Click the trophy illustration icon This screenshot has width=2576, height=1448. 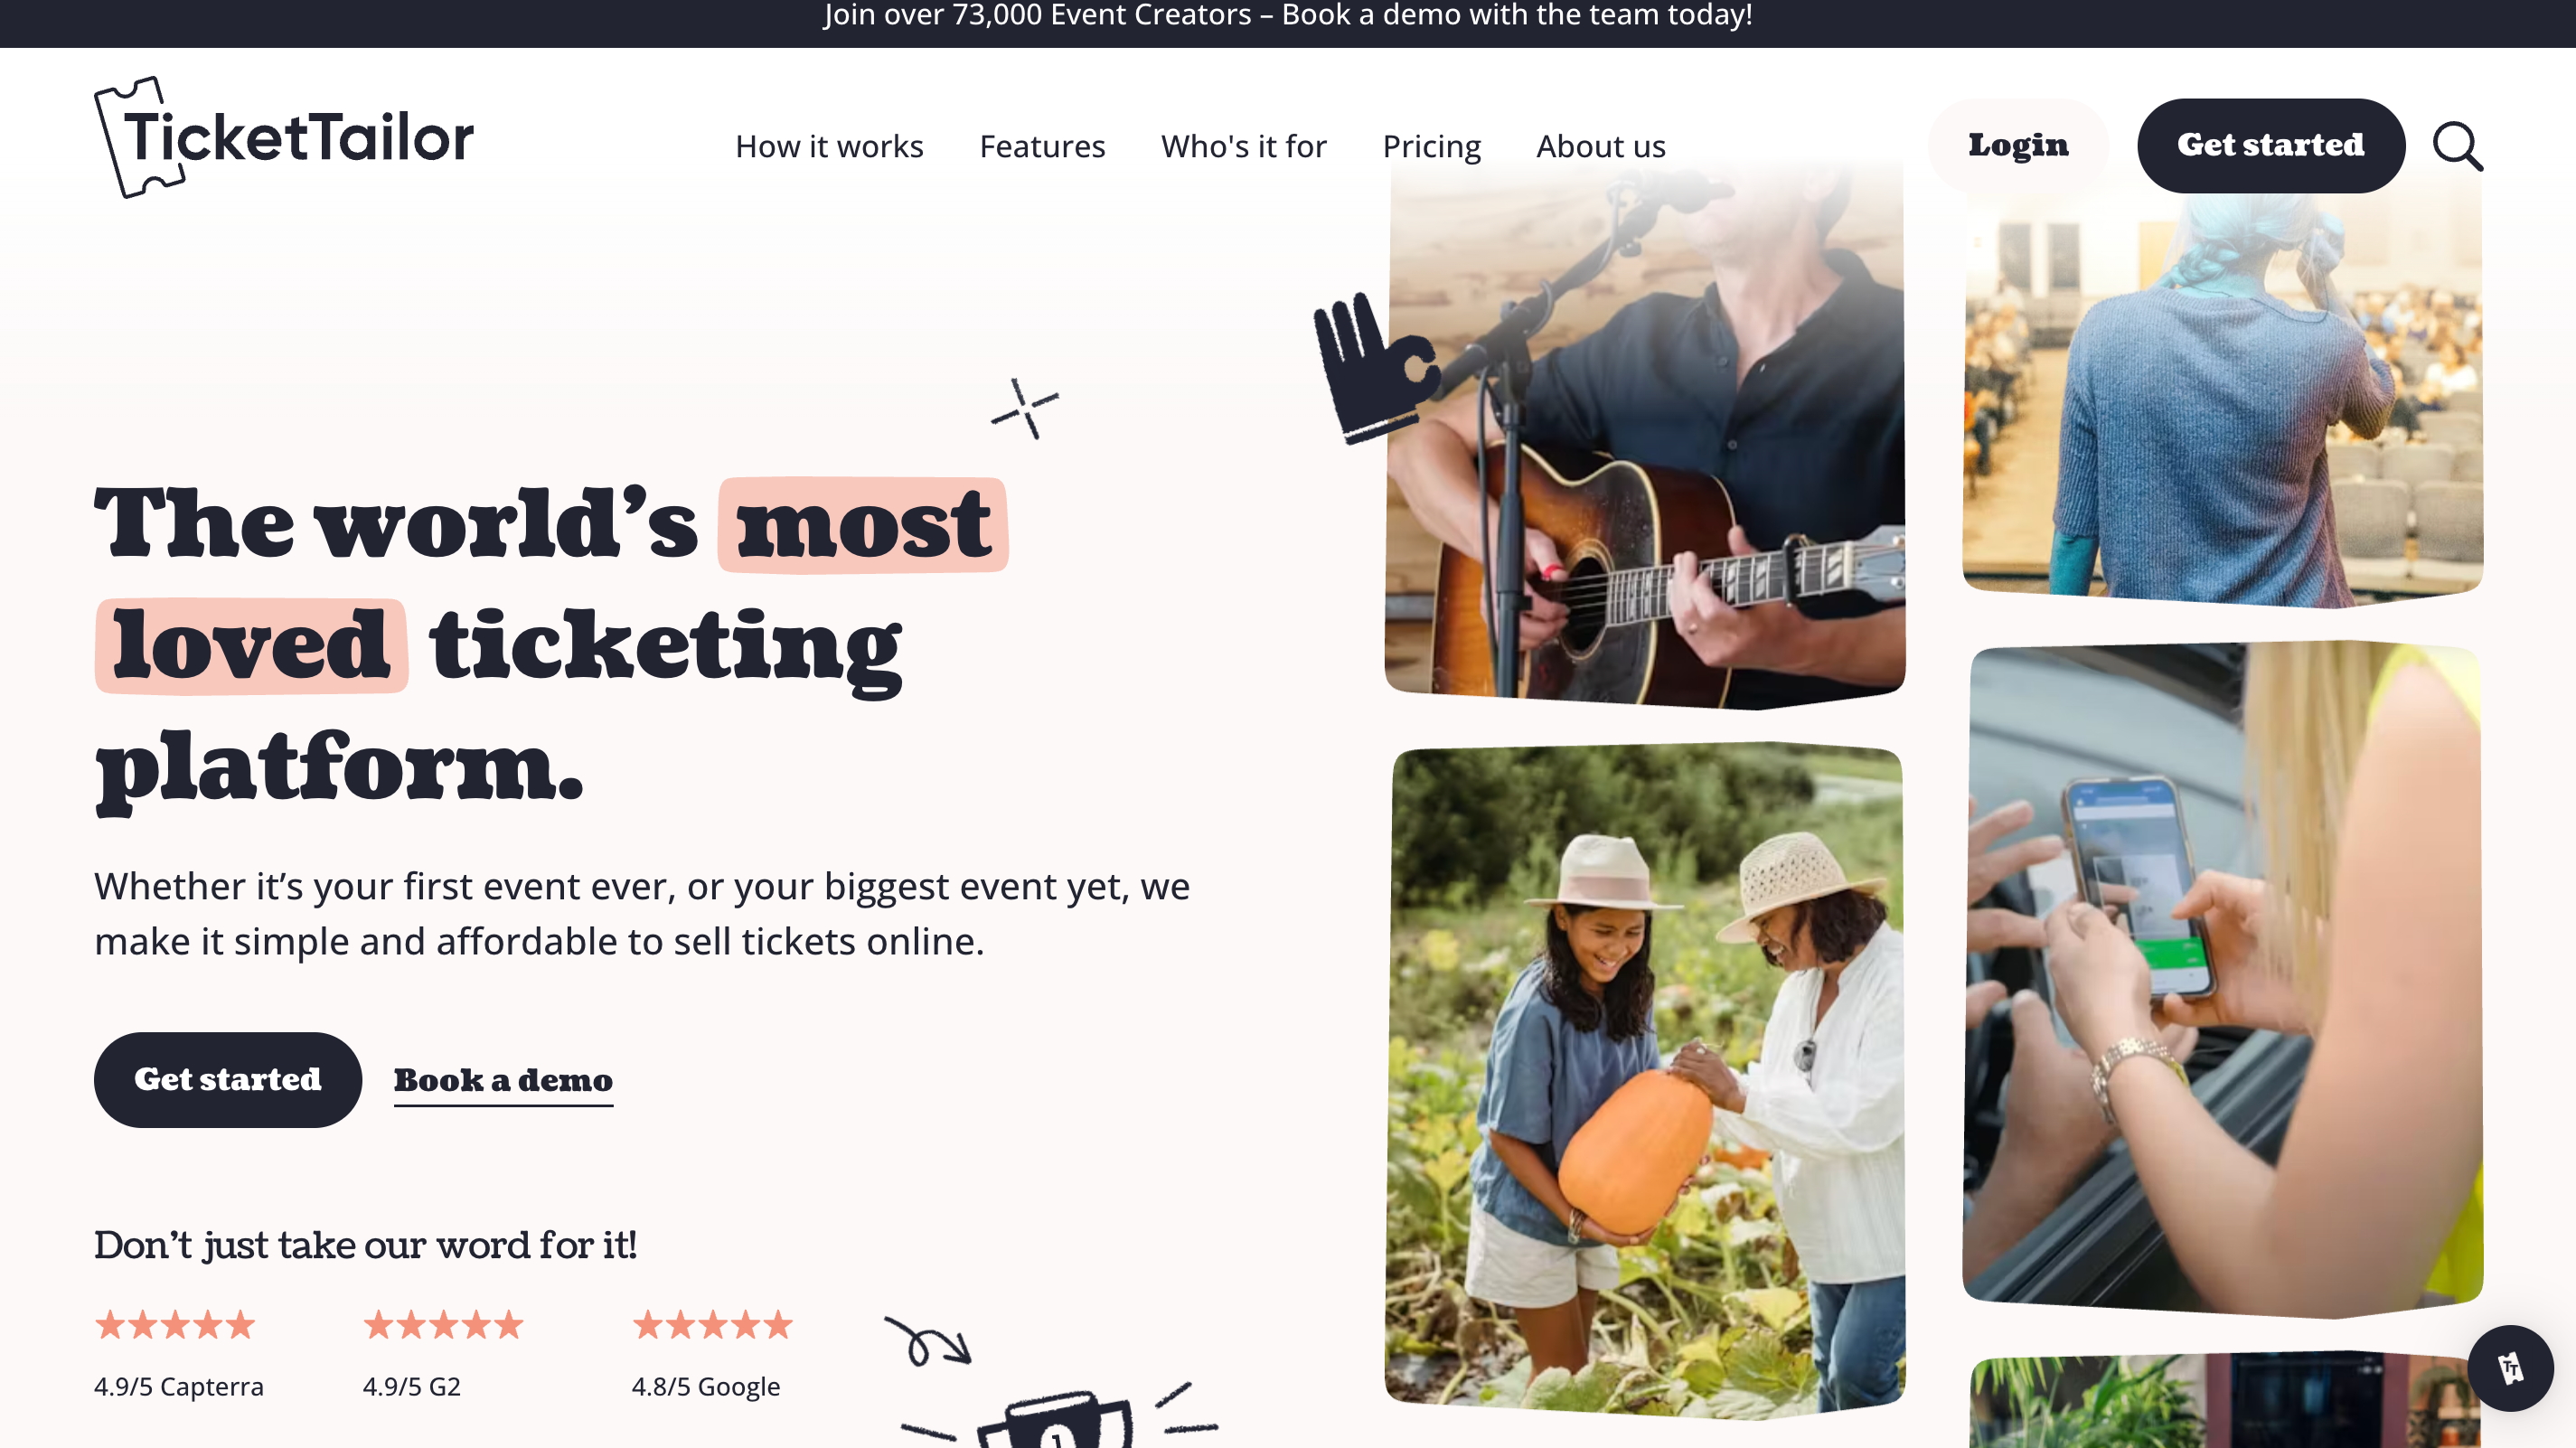click(x=1057, y=1418)
